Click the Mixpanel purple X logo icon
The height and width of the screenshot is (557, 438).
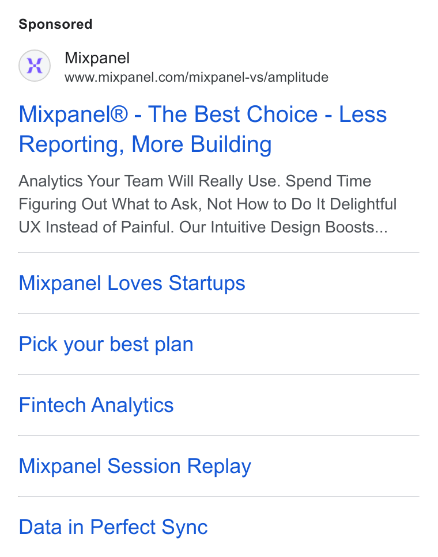click(35, 66)
